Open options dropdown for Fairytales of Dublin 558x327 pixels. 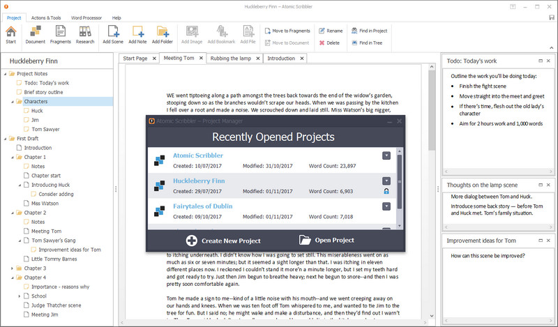386,206
